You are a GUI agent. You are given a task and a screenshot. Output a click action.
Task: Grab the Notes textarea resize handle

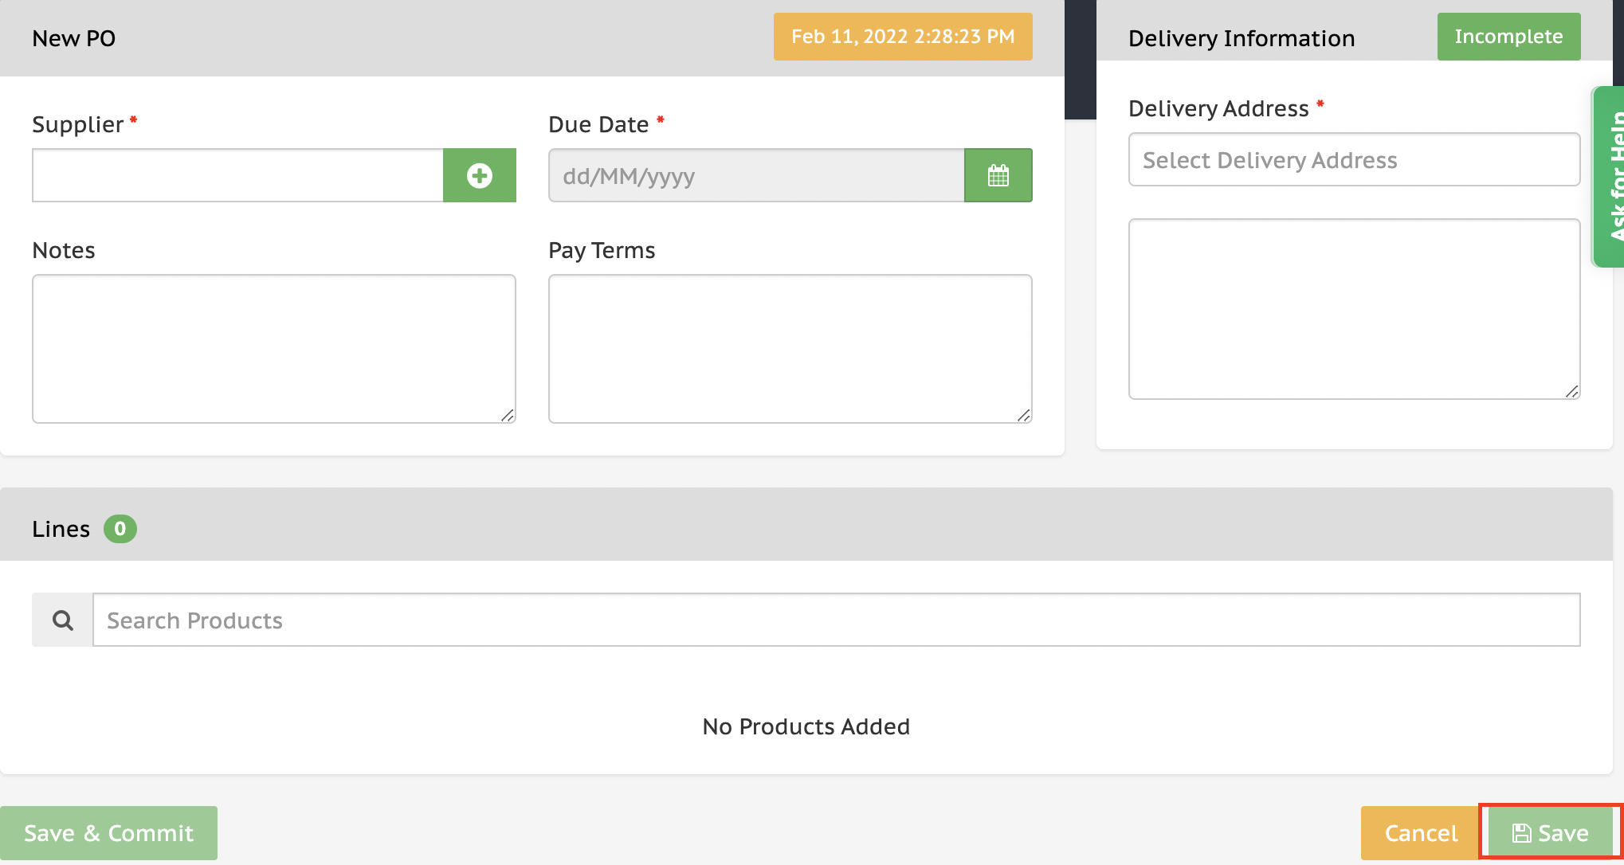[x=508, y=415]
